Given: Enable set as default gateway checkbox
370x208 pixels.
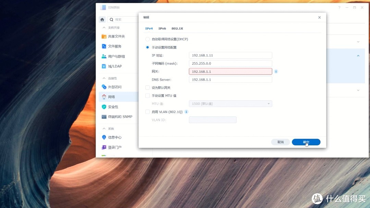Looking at the screenshot, I should click(147, 88).
